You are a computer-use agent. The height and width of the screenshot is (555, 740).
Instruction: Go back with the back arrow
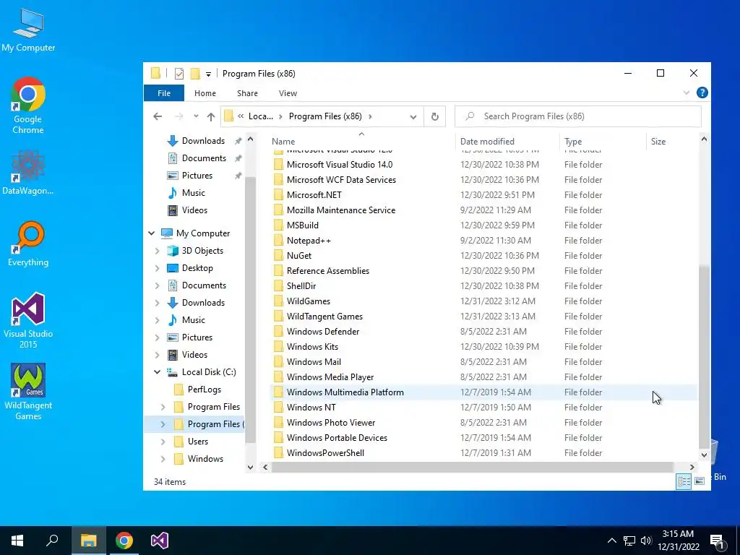point(158,116)
